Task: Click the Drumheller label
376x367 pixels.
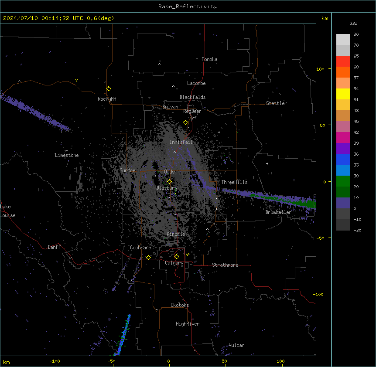Action: (278, 212)
